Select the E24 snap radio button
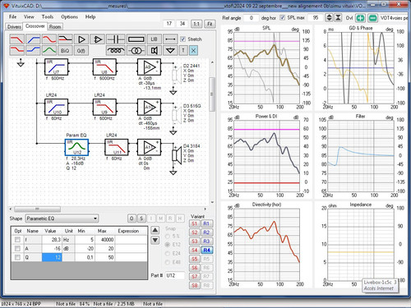 pyautogui.click(x=167, y=254)
